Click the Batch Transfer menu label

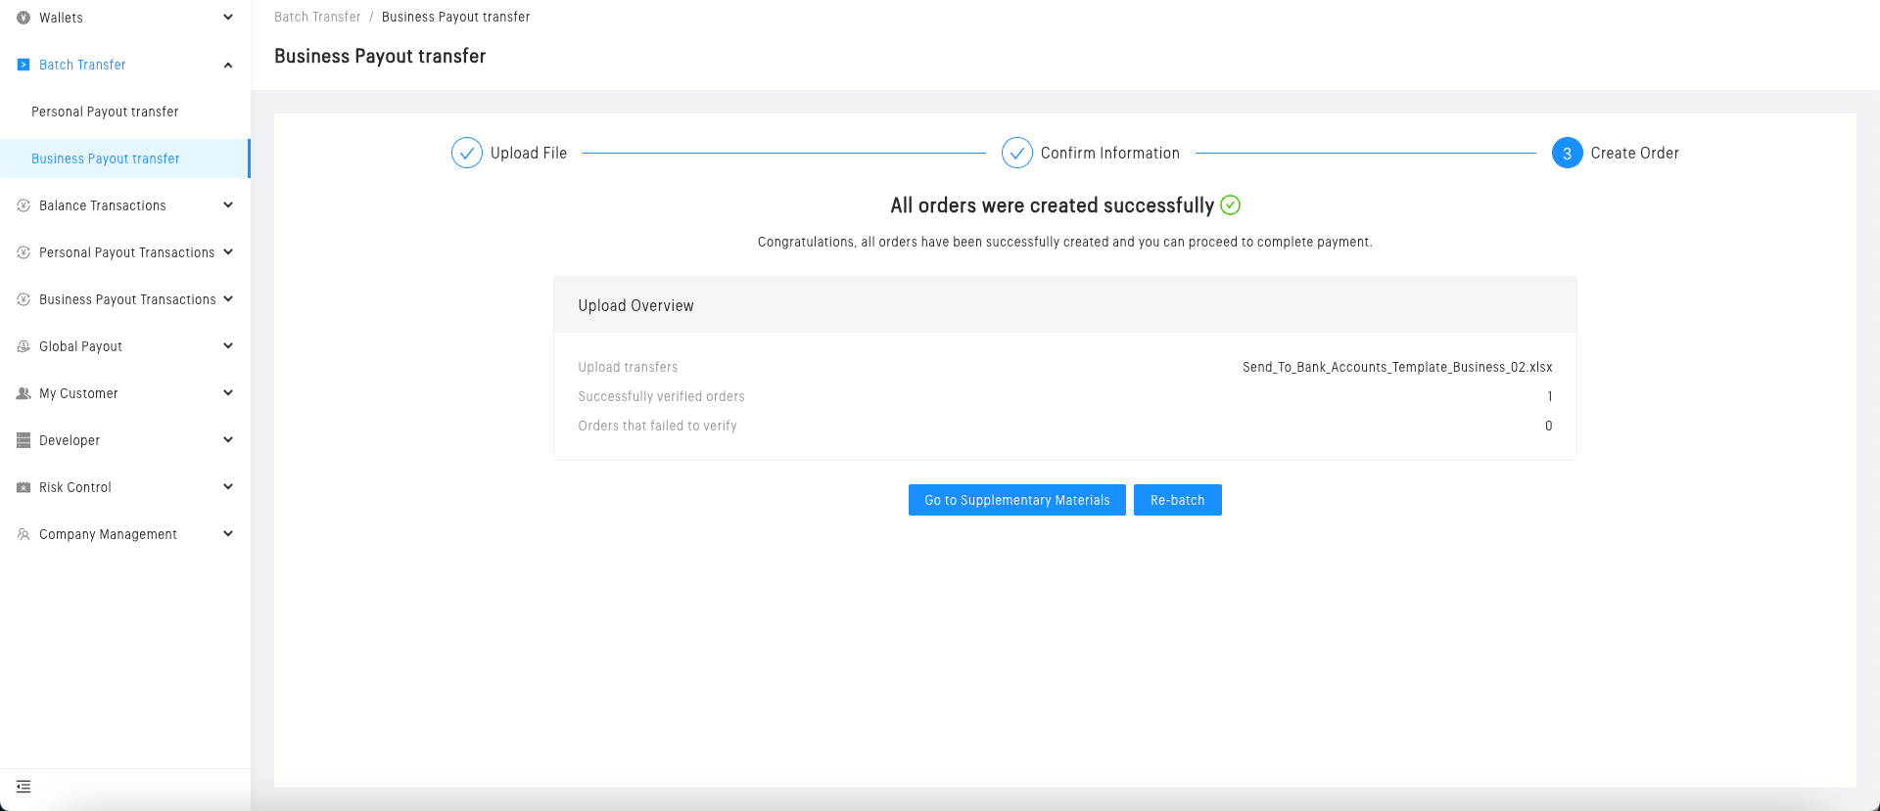point(82,65)
